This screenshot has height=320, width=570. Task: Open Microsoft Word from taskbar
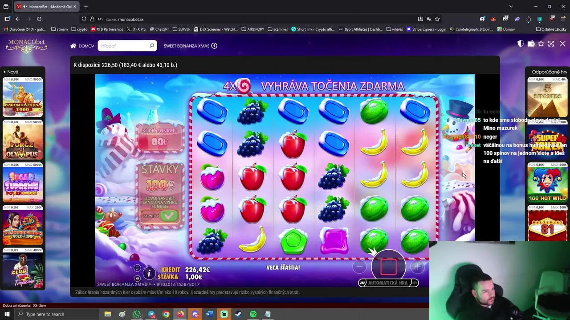pyautogui.click(x=209, y=314)
